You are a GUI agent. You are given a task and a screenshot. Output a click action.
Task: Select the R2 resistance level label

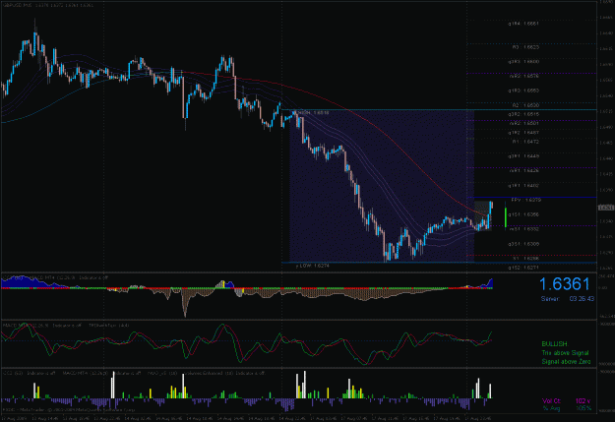tap(525, 105)
